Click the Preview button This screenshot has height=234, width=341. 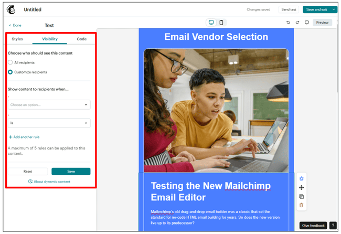pyautogui.click(x=322, y=23)
